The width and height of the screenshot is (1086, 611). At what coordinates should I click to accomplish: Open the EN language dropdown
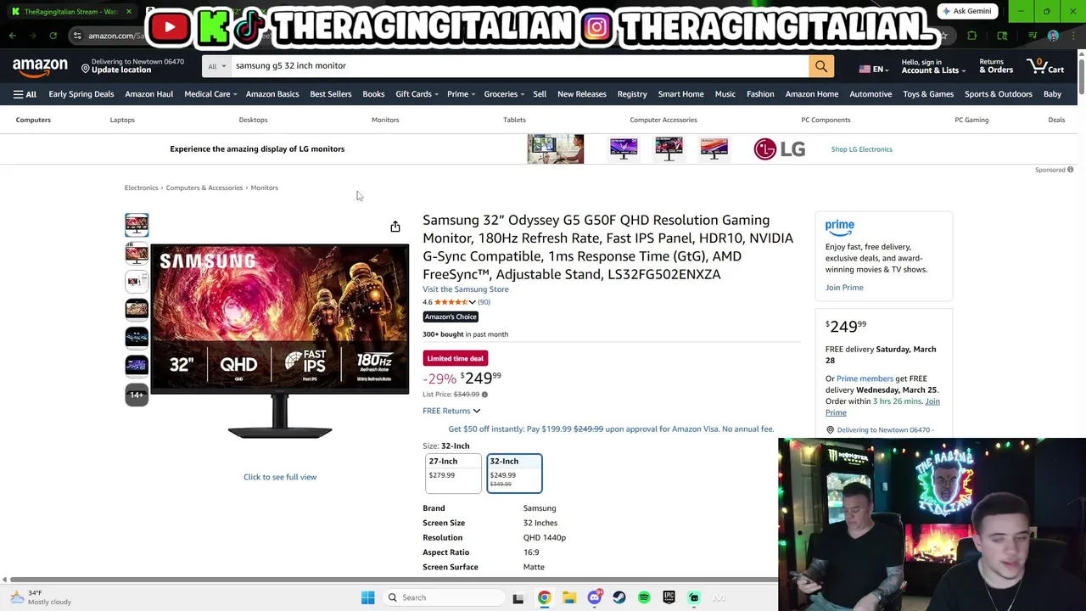coord(873,69)
